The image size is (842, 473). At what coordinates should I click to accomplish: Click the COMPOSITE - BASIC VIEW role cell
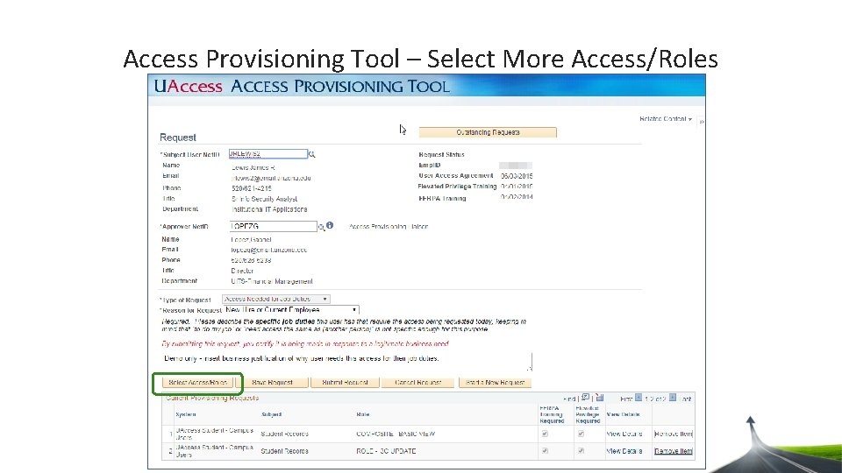pos(396,434)
